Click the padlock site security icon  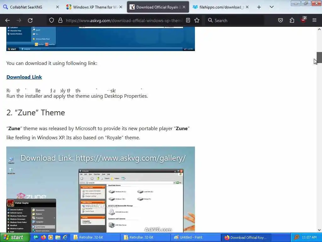tap(60, 20)
